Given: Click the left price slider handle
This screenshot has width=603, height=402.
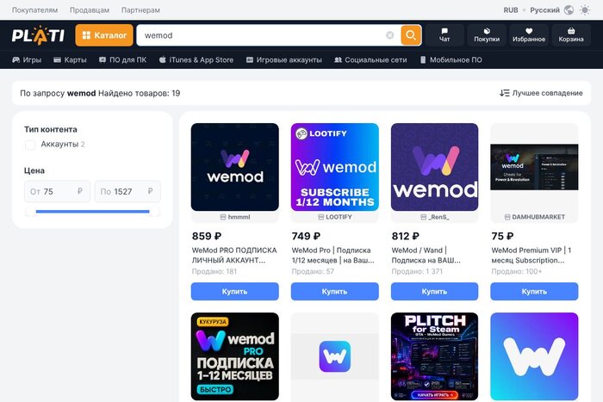Looking at the screenshot, I should coord(31,212).
